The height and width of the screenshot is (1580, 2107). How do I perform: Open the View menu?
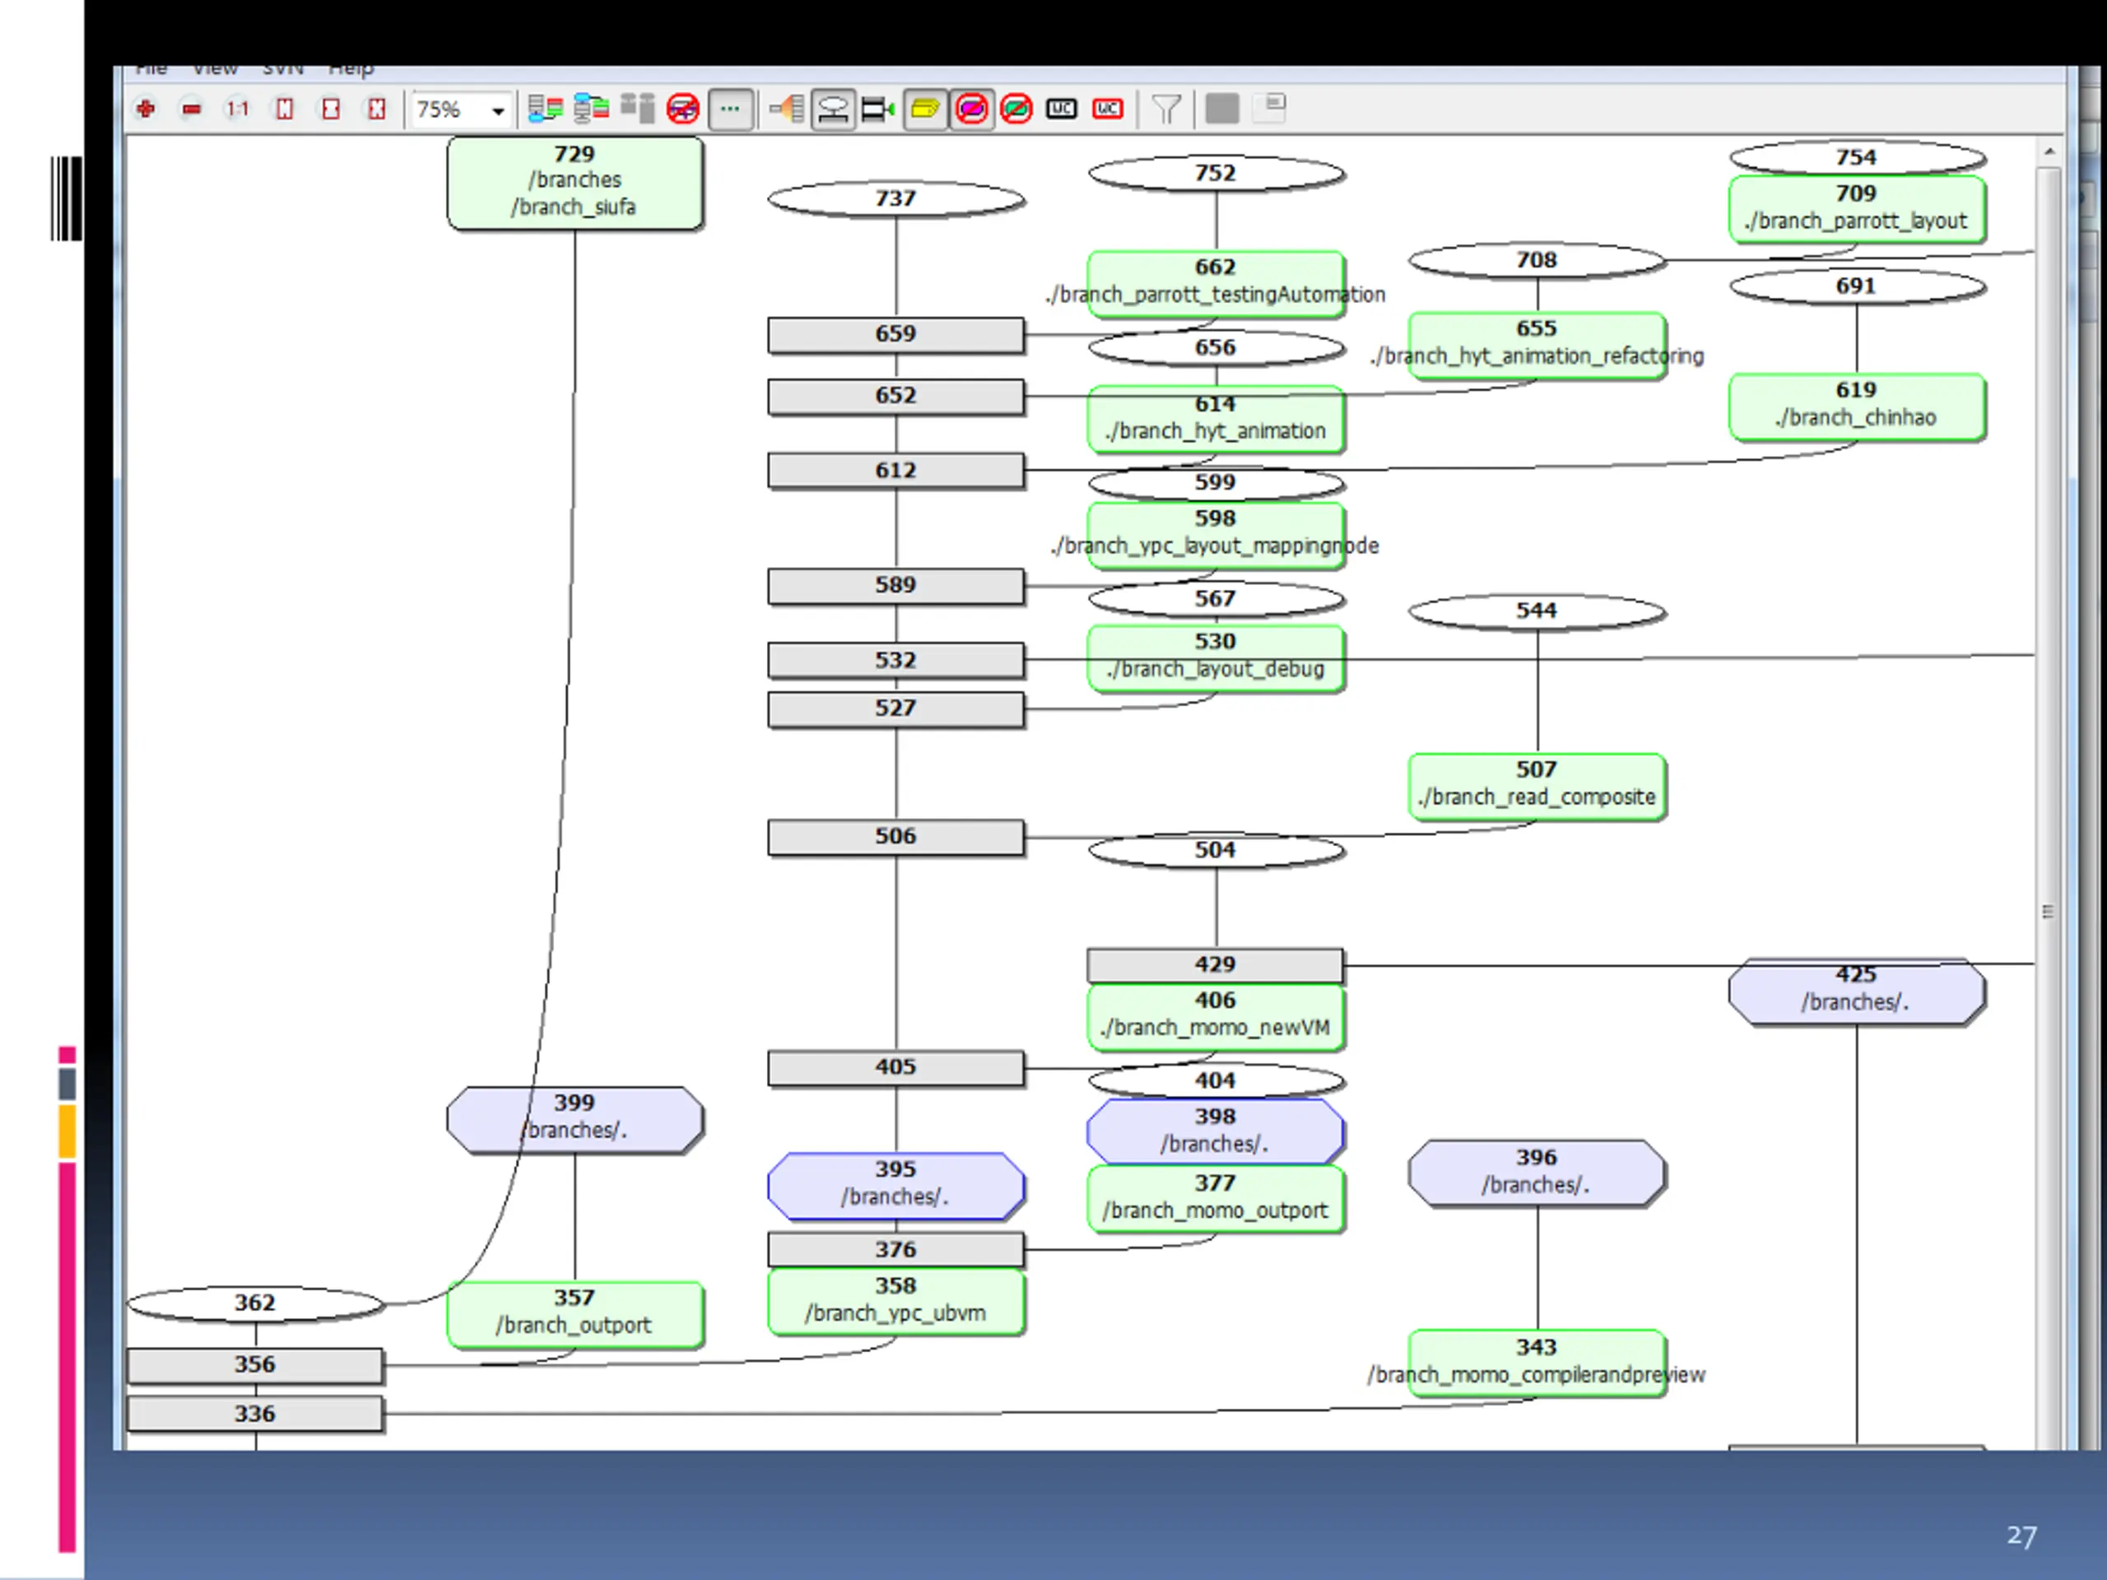pyautogui.click(x=216, y=69)
